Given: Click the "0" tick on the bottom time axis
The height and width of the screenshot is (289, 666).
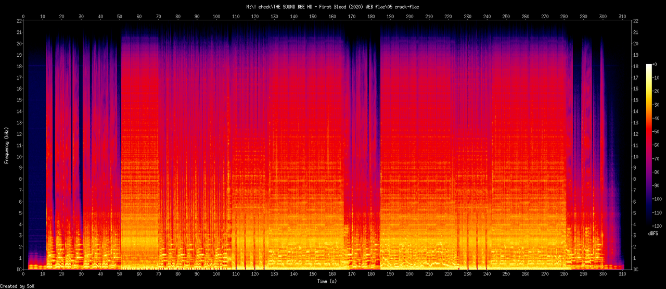Looking at the screenshot, I should tap(23, 274).
